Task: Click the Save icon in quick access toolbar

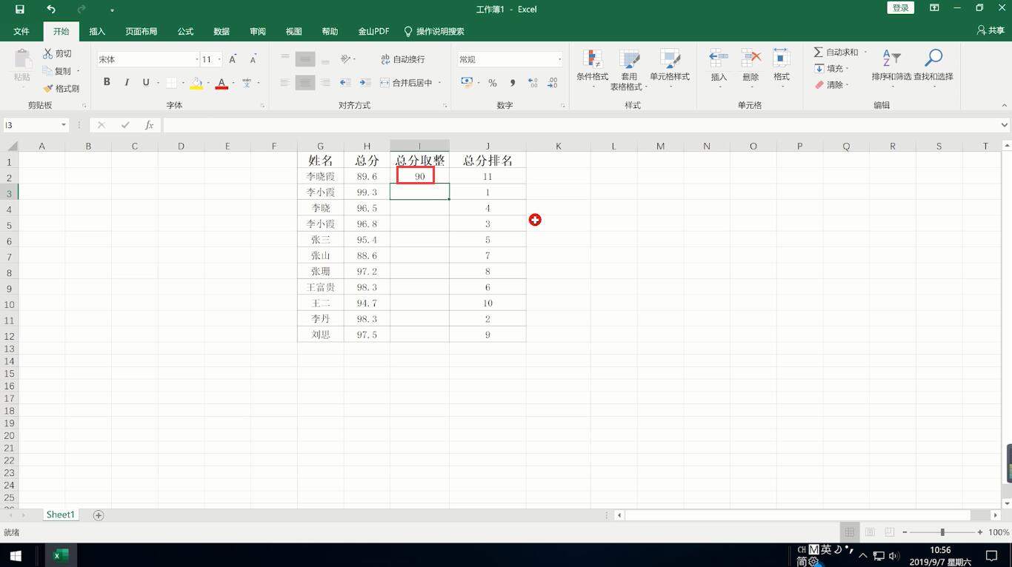Action: point(19,9)
